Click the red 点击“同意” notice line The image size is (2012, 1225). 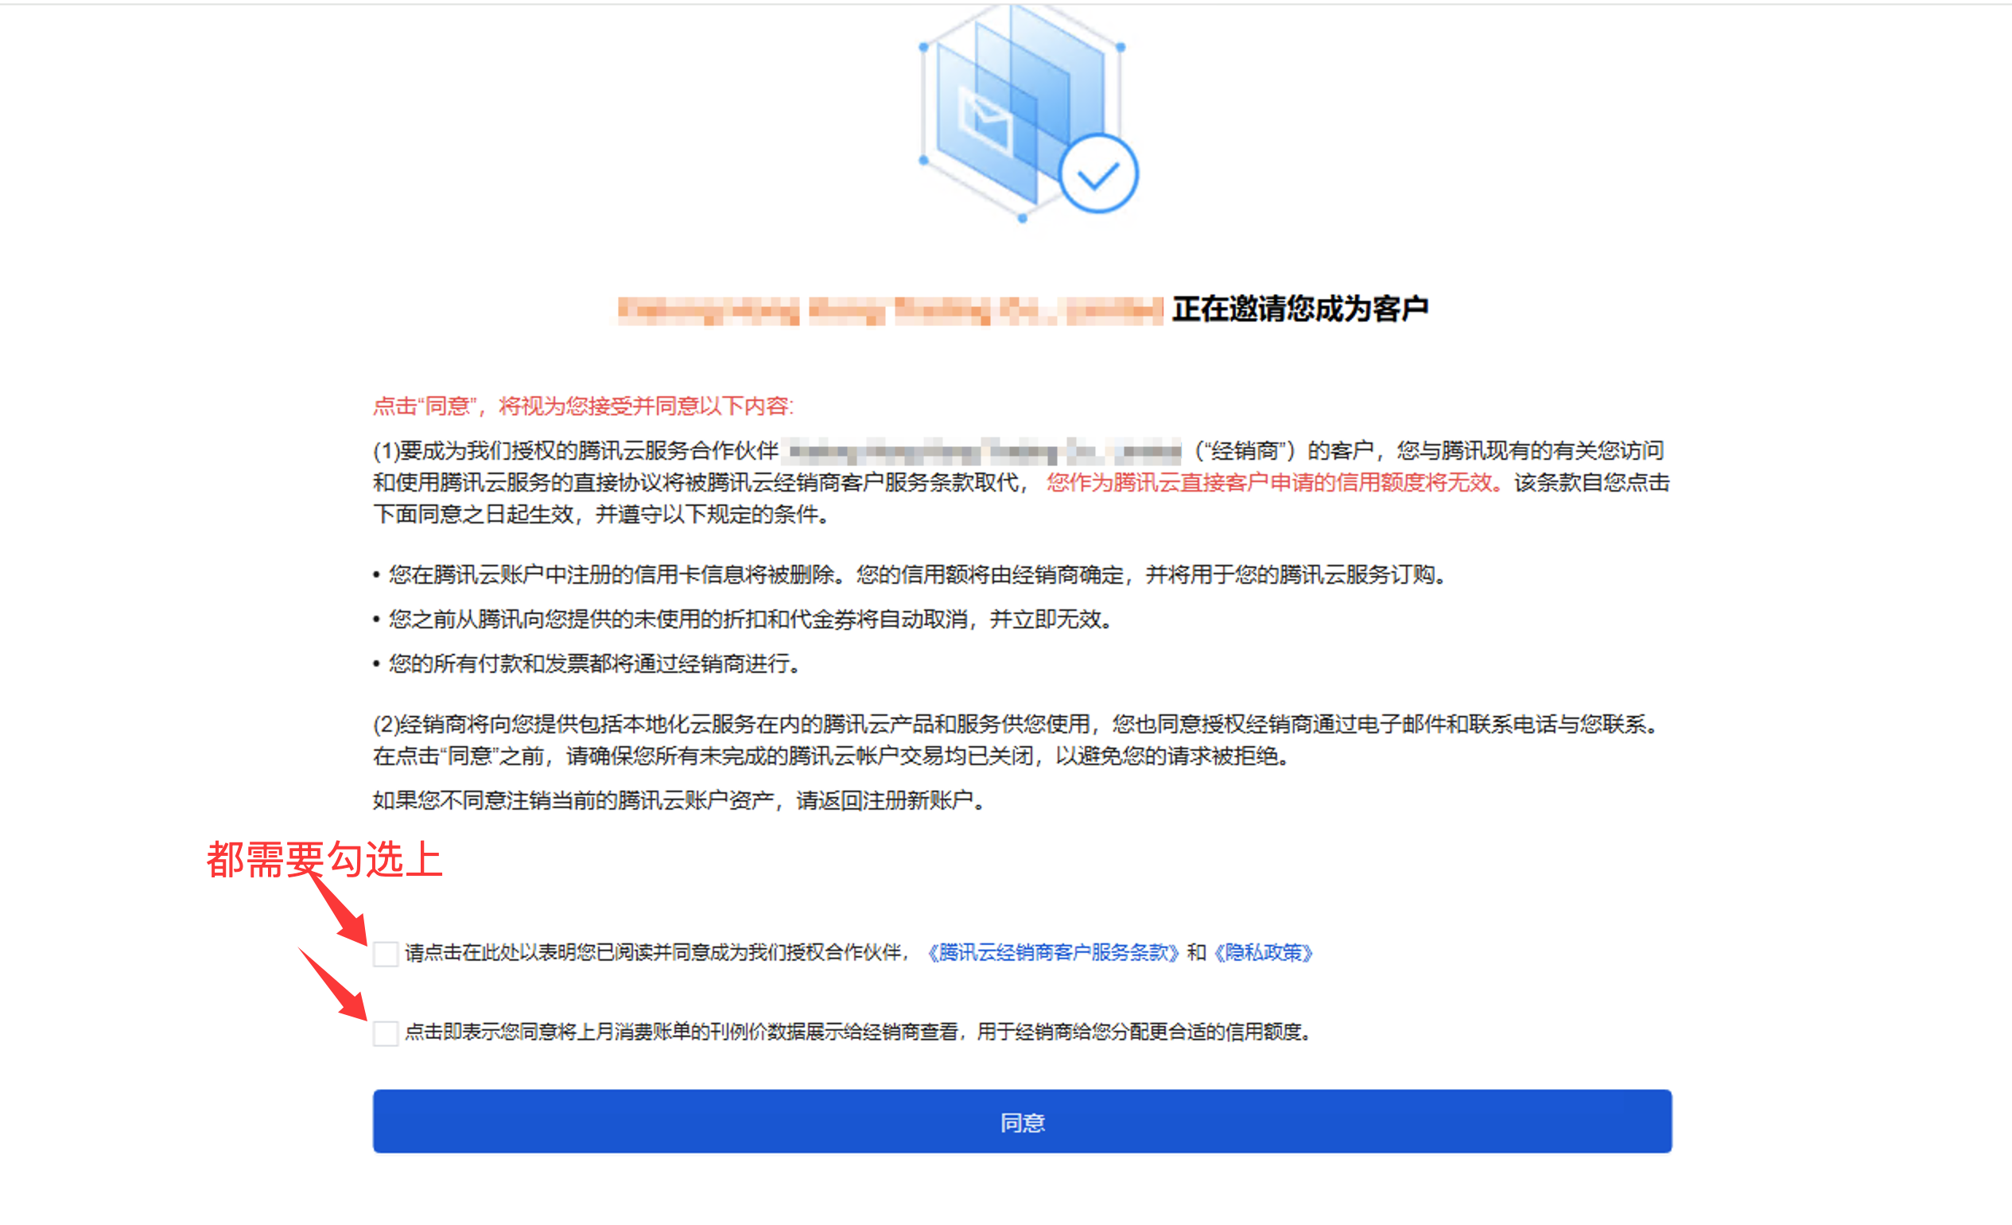[583, 406]
